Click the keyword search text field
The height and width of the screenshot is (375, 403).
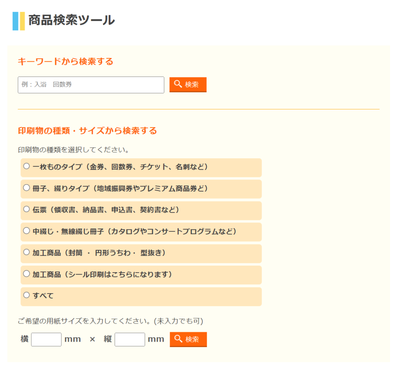[91, 85]
